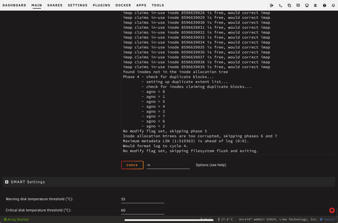Click the warning disk temperature threshold field
Image resolution: width=338 pixels, height=223 pixels.
[x=143, y=199]
